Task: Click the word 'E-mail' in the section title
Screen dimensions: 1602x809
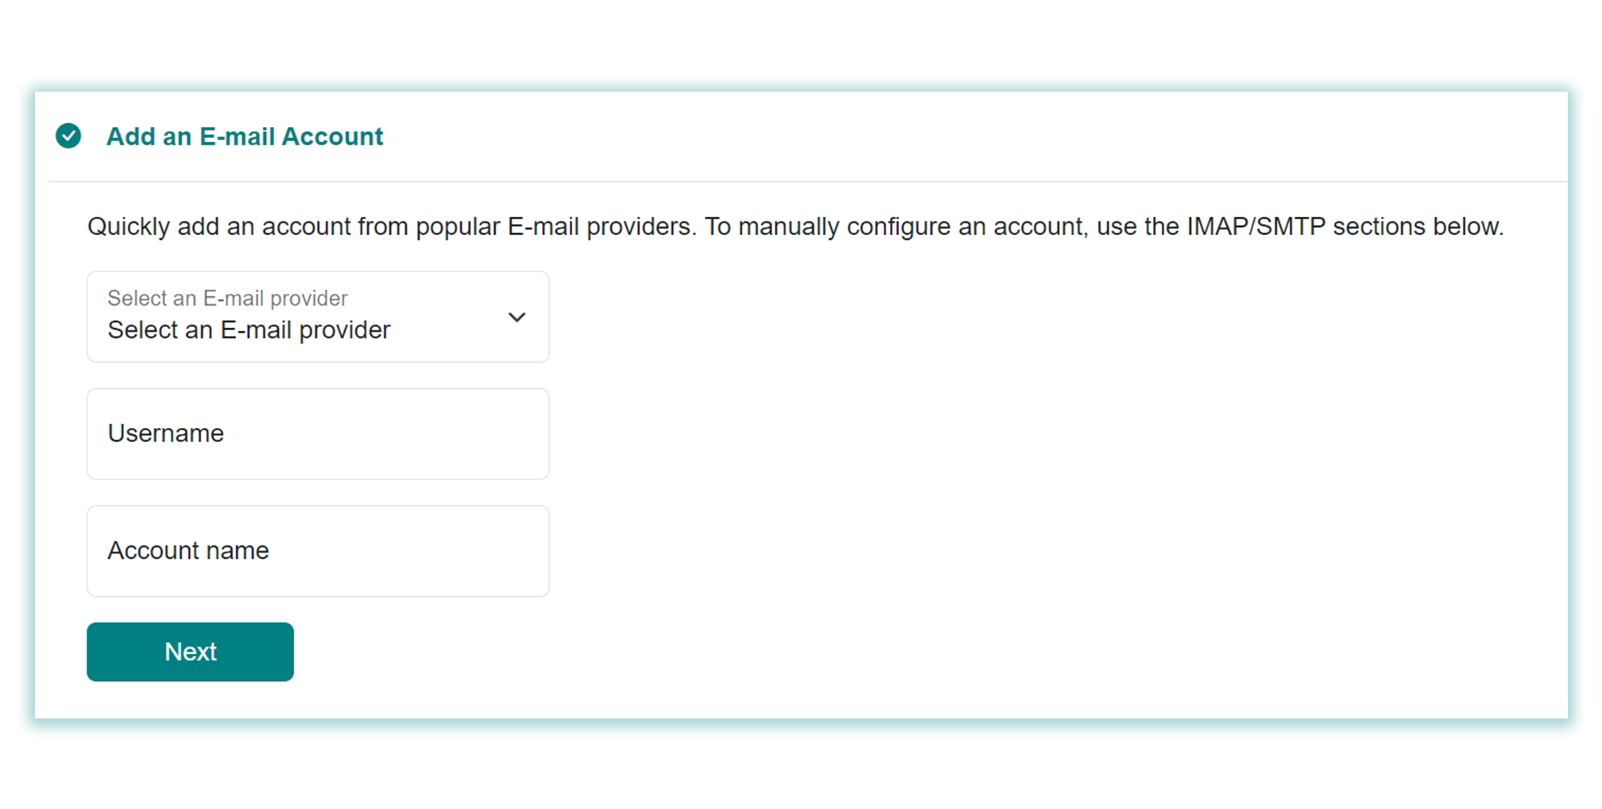Action: pyautogui.click(x=237, y=137)
